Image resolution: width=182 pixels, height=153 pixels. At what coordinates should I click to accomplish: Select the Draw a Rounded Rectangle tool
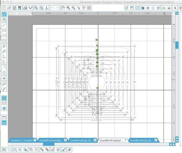coord(4,35)
